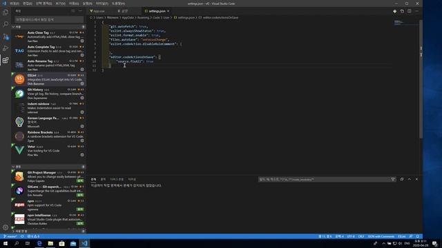Screen dimensions: 442x248
Task: Split the editor to the right
Action: [410, 11]
